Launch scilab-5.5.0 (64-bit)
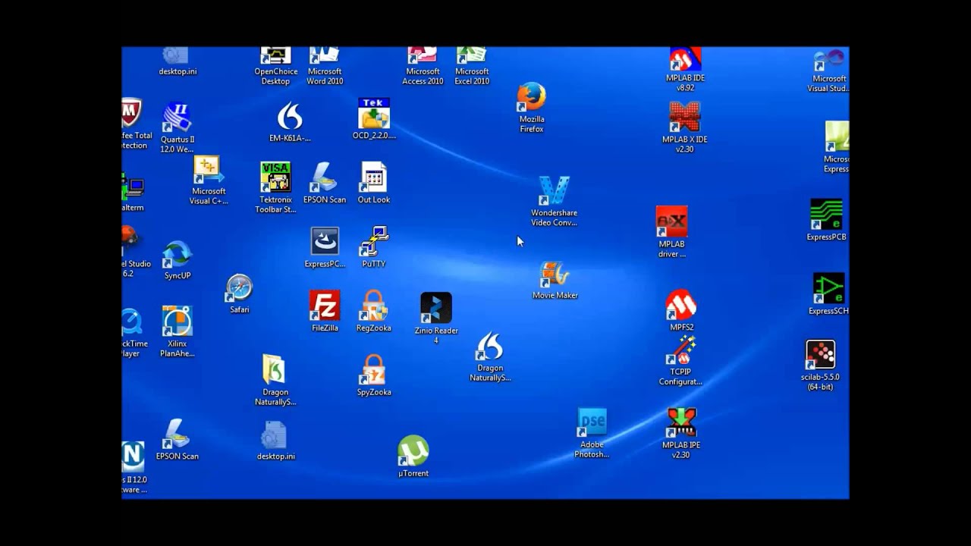The image size is (971, 546). click(x=820, y=366)
